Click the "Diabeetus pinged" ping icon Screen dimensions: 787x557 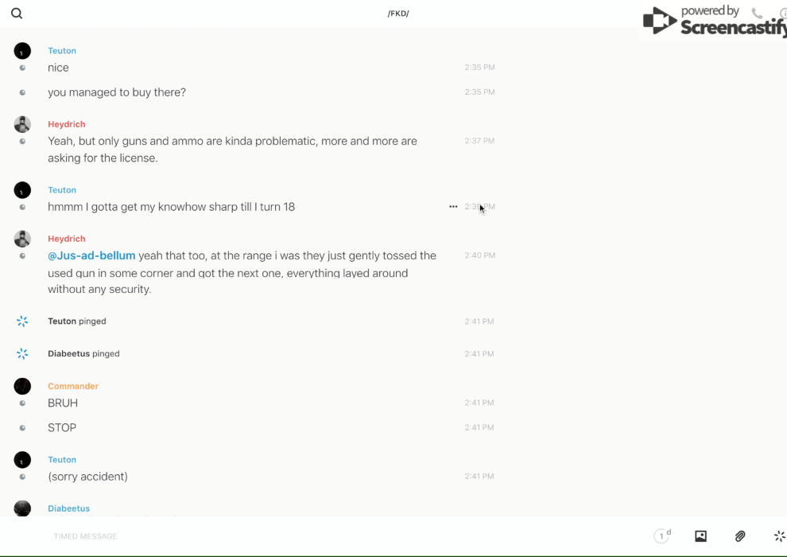coord(22,354)
